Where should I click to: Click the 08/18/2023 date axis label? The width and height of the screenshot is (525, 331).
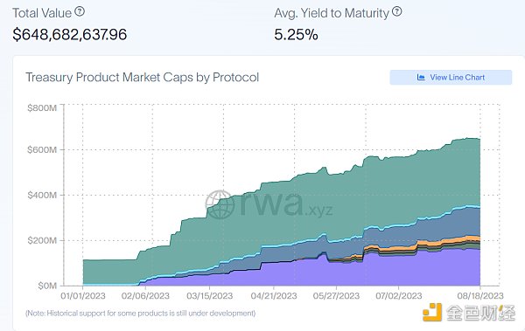point(480,296)
